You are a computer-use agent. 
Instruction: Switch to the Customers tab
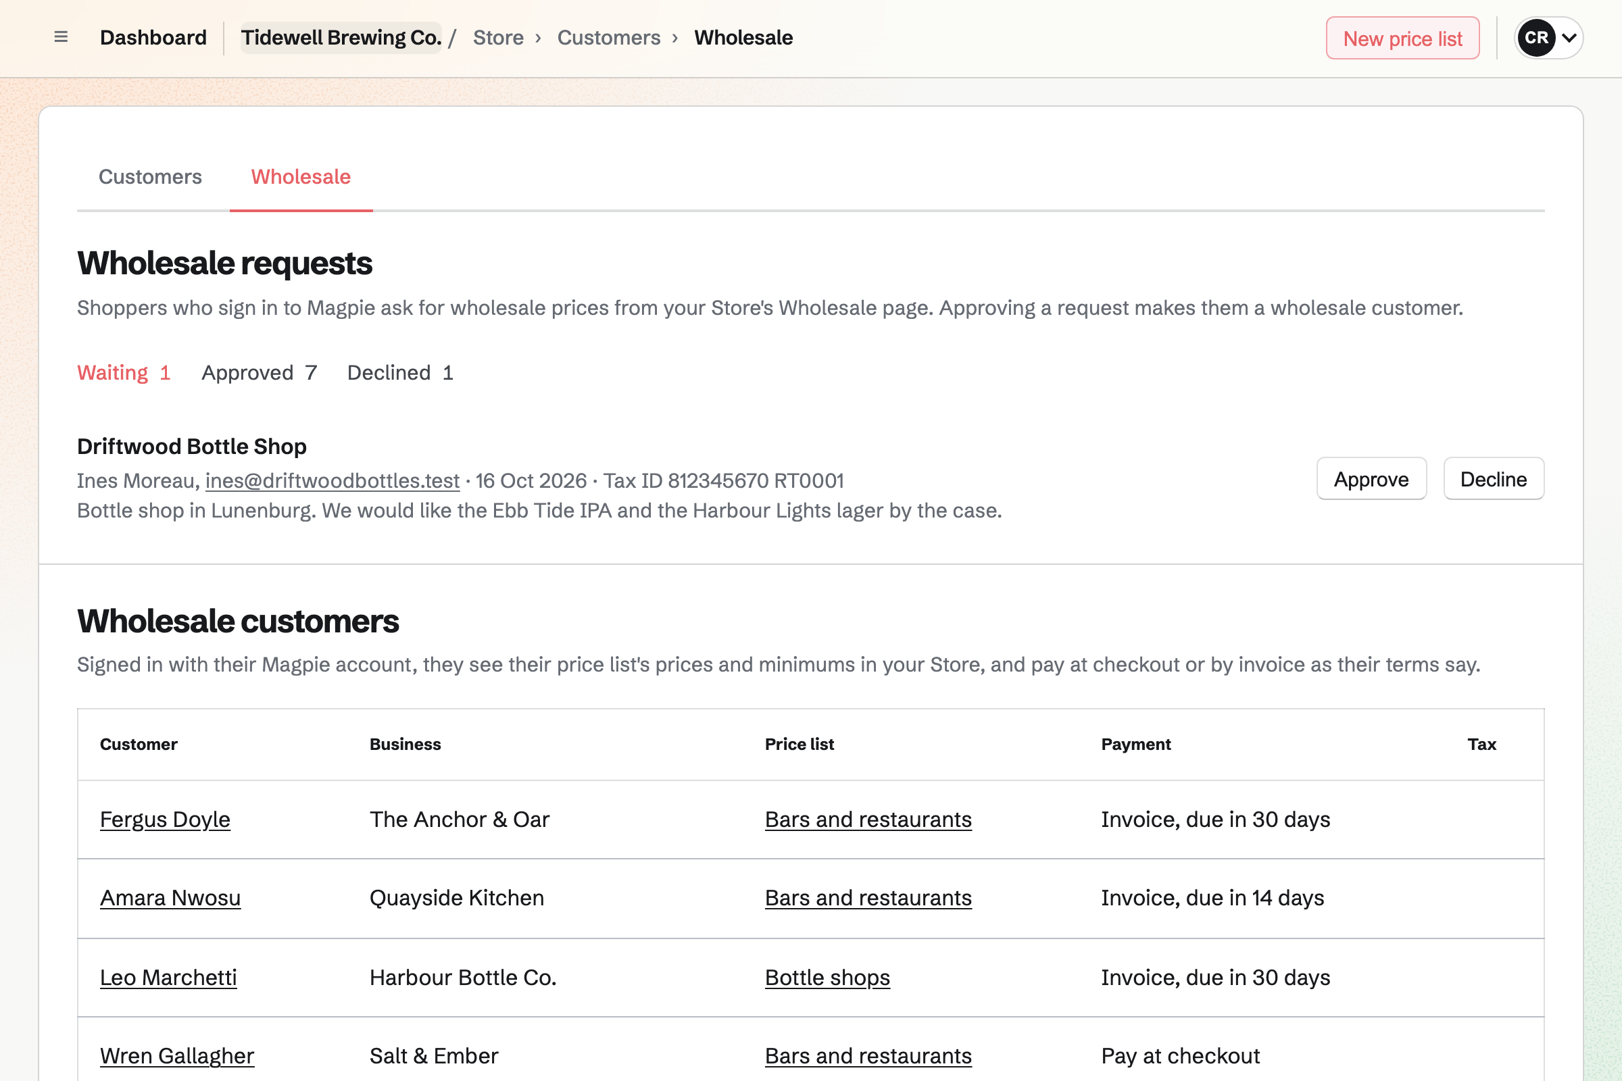click(150, 177)
